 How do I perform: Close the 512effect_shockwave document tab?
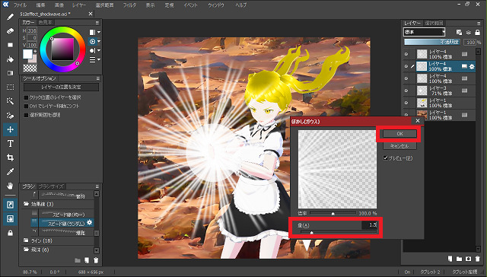91,14
